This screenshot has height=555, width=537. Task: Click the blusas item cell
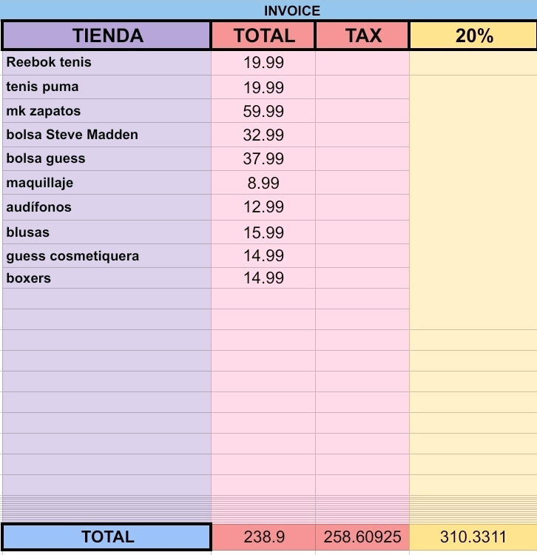107,232
